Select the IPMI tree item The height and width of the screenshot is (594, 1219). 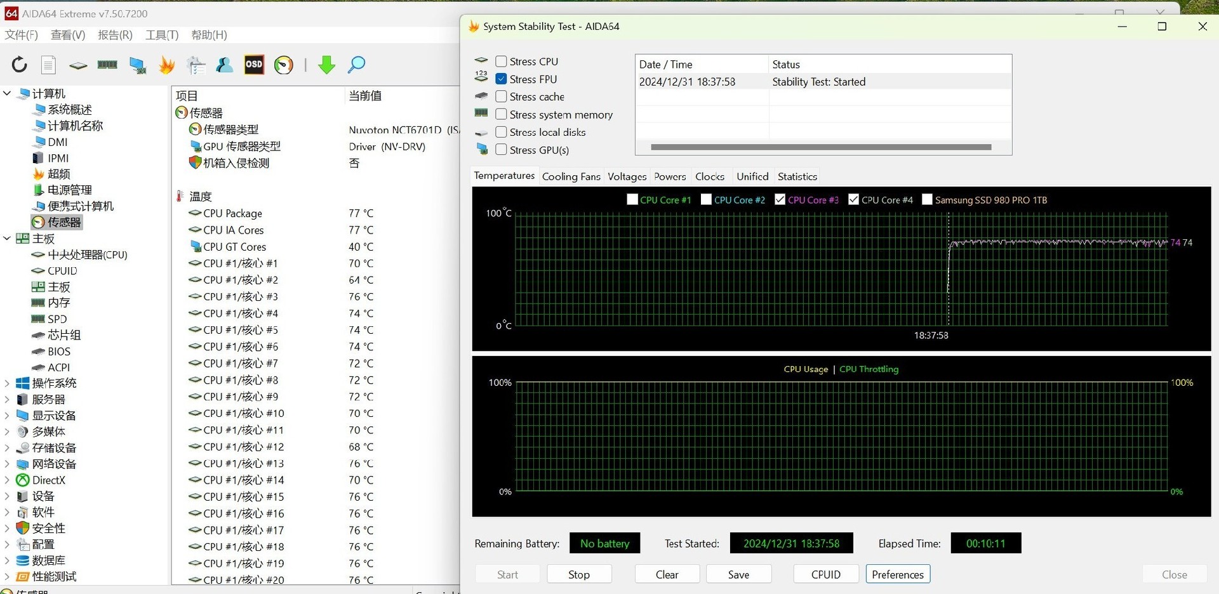(58, 158)
